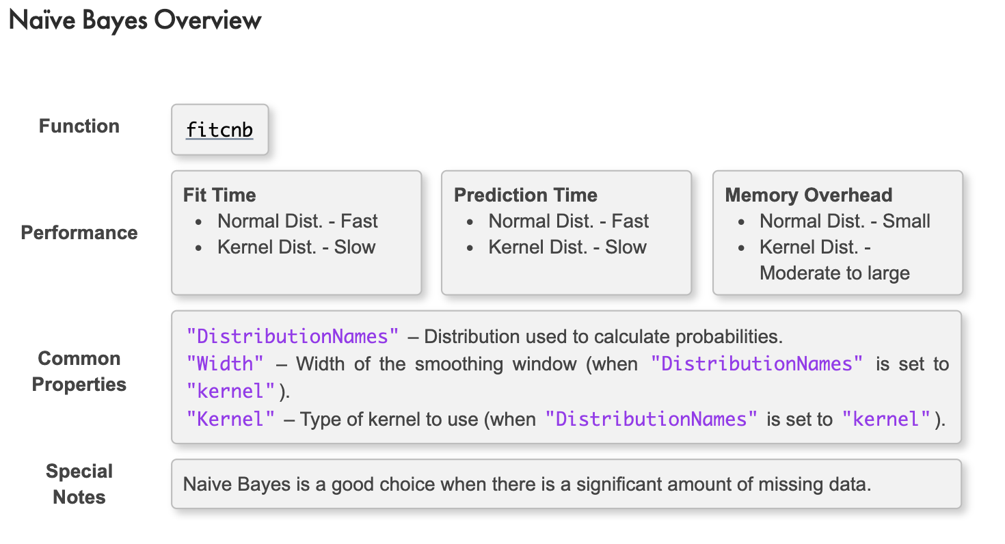Click the "DistributionNames" property at line start
This screenshot has width=1005, height=544.
click(x=293, y=336)
